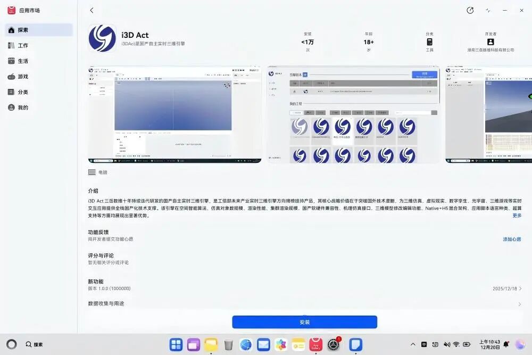The image size is (532, 355).
Task: Click the i3D Act app logo
Action: (102, 38)
